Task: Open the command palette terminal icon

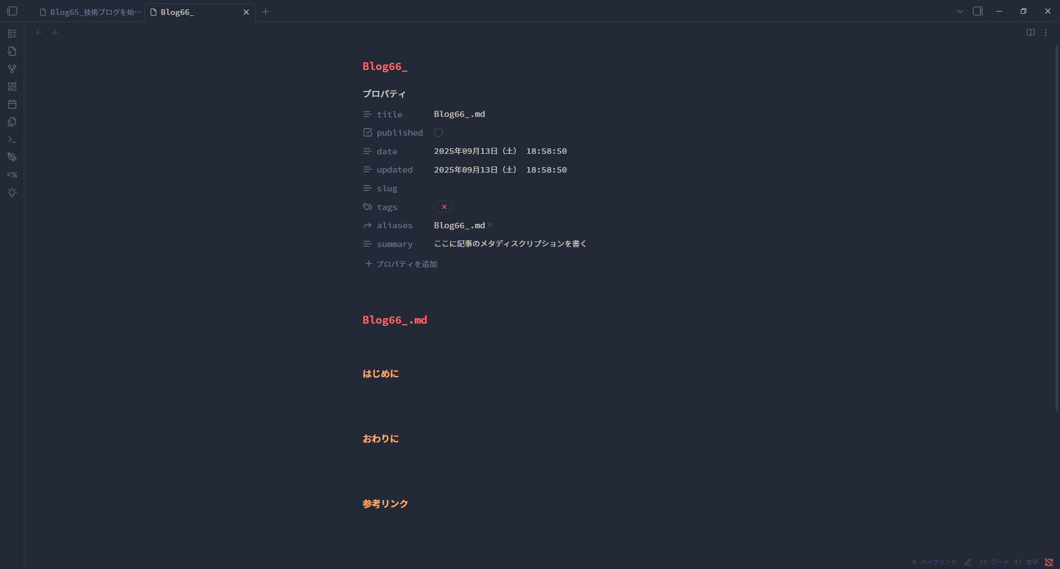Action: [12, 139]
